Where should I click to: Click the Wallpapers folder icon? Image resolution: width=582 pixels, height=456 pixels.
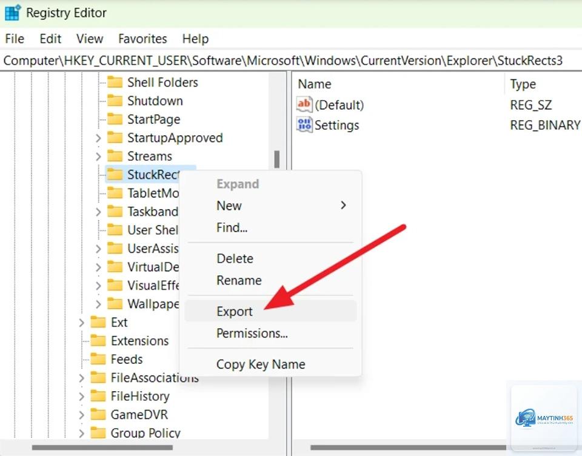point(115,304)
